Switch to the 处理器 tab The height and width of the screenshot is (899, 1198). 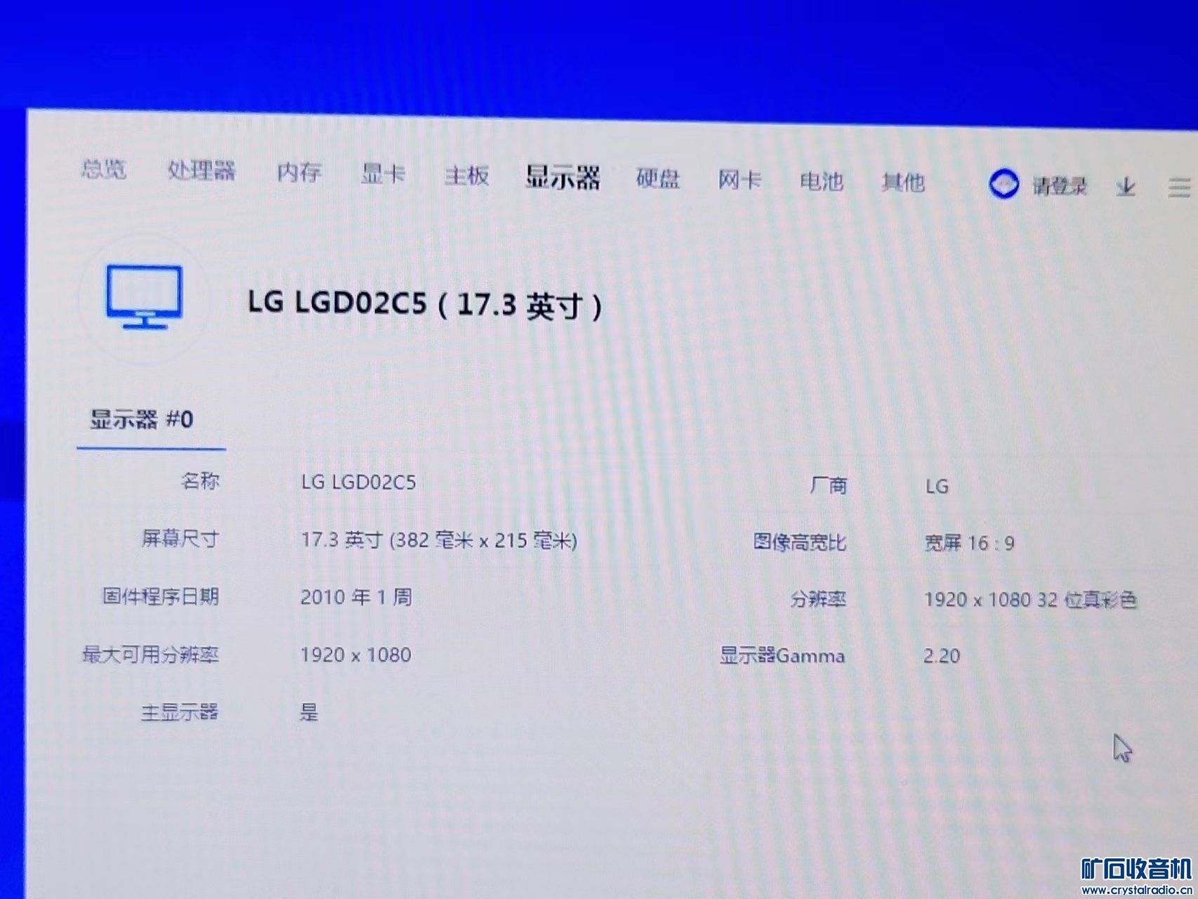[202, 170]
